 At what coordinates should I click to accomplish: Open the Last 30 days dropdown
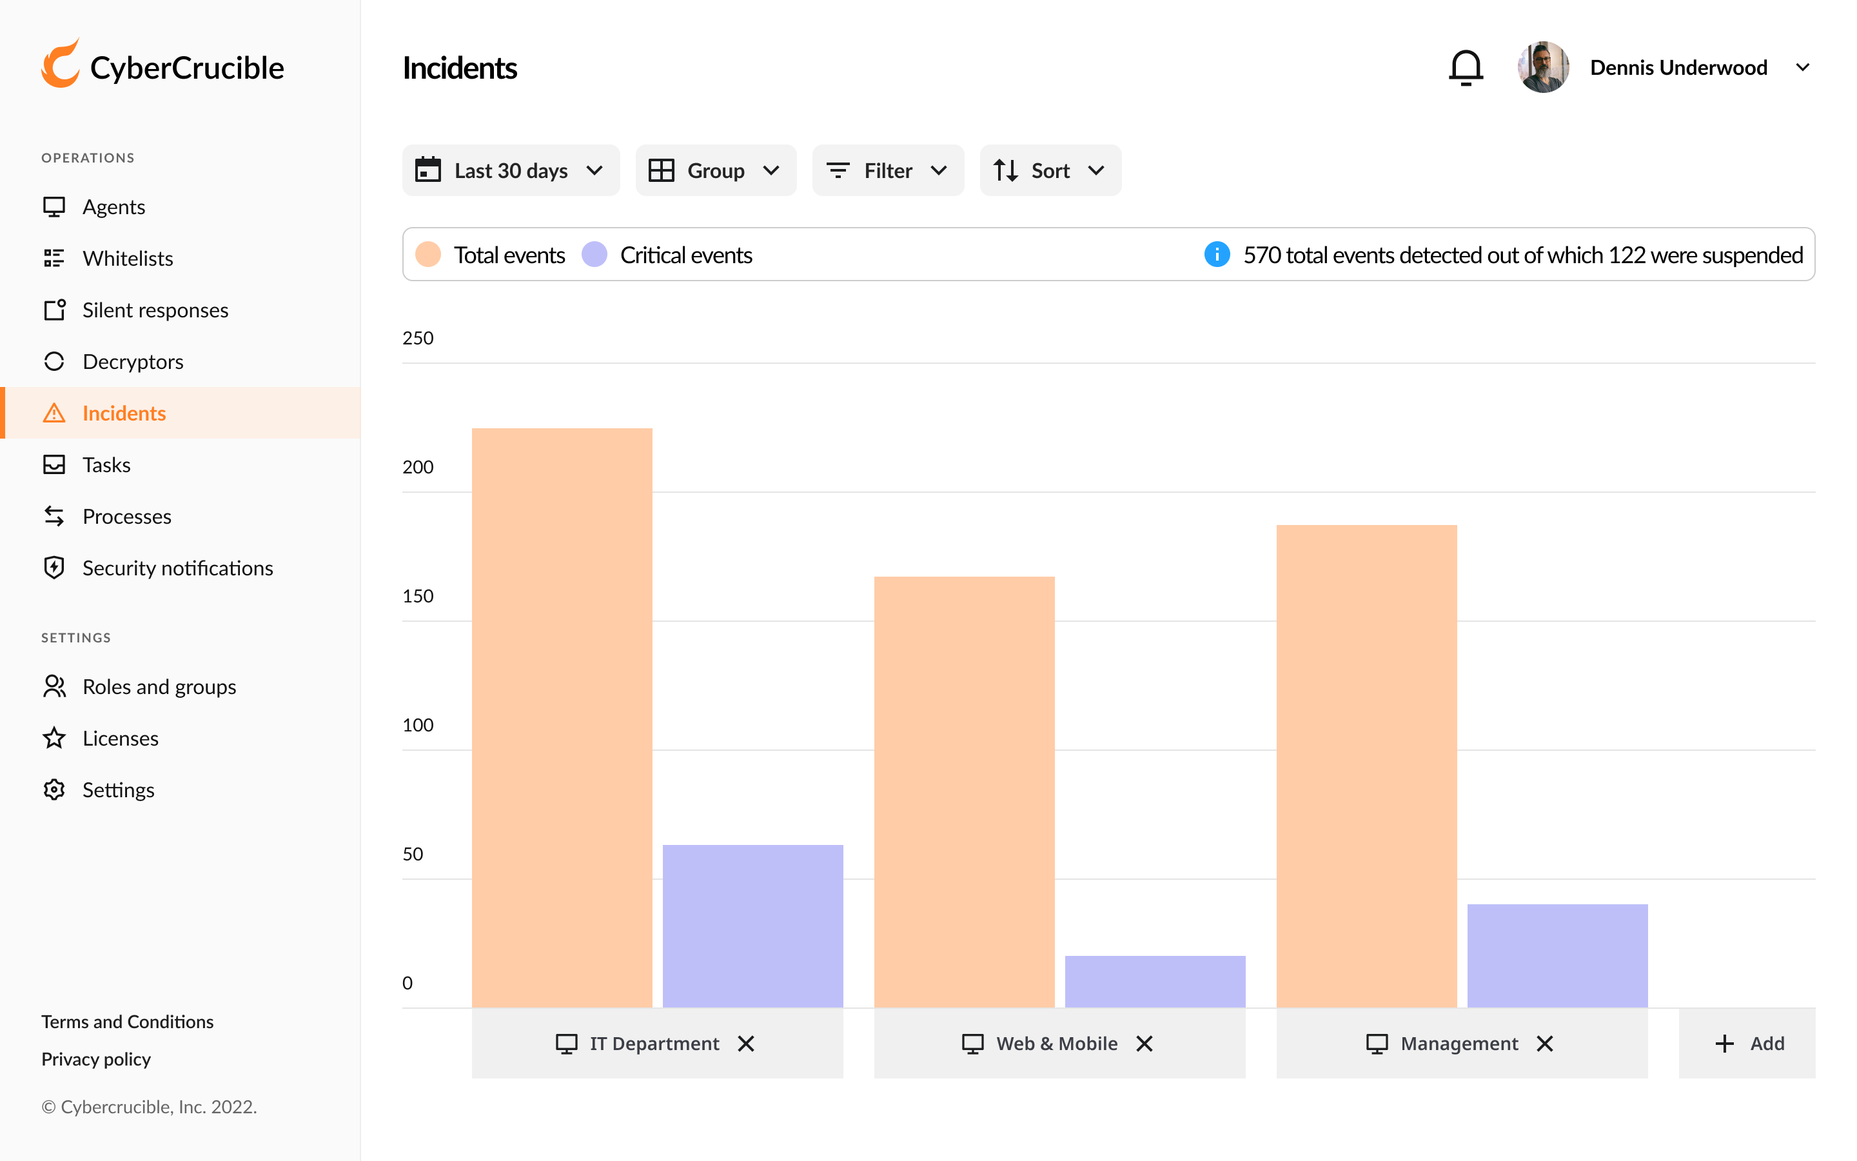tap(510, 170)
